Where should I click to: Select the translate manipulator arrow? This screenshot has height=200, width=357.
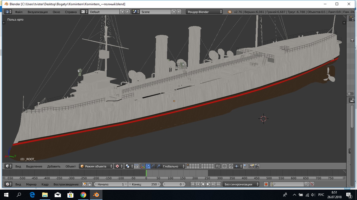pos(148,166)
